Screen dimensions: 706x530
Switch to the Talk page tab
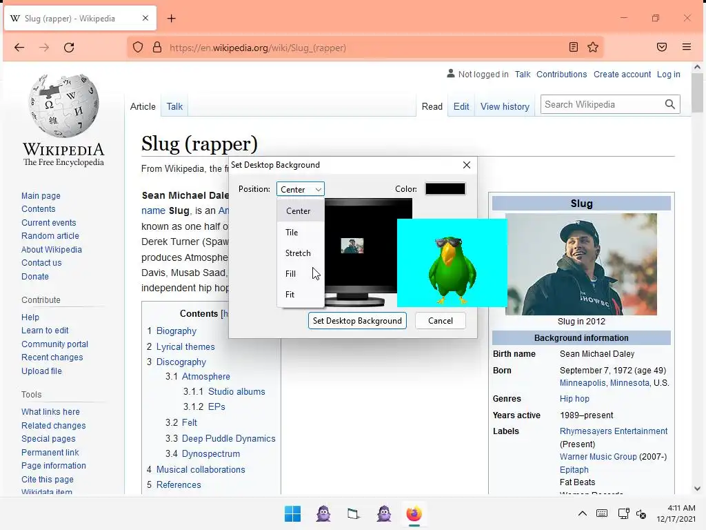pos(174,106)
